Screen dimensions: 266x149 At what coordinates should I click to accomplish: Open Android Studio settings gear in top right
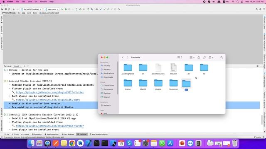[x=260, y=9]
